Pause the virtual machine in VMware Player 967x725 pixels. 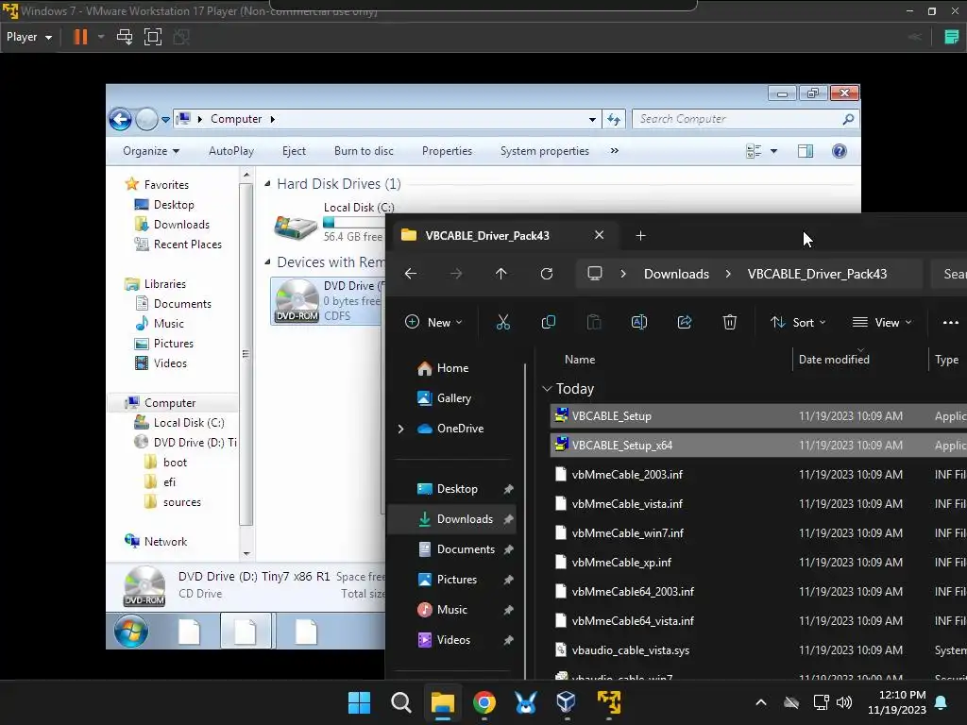coord(80,37)
